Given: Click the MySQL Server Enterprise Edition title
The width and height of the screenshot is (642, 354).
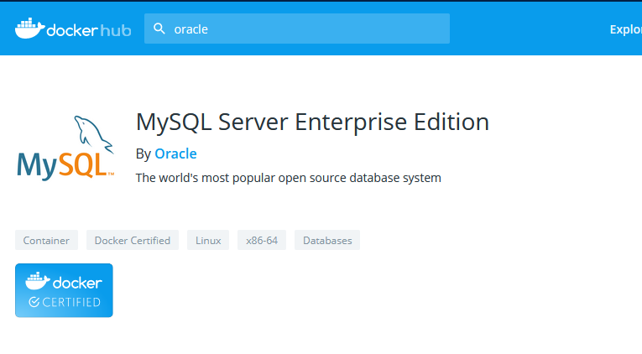Looking at the screenshot, I should click(312, 122).
